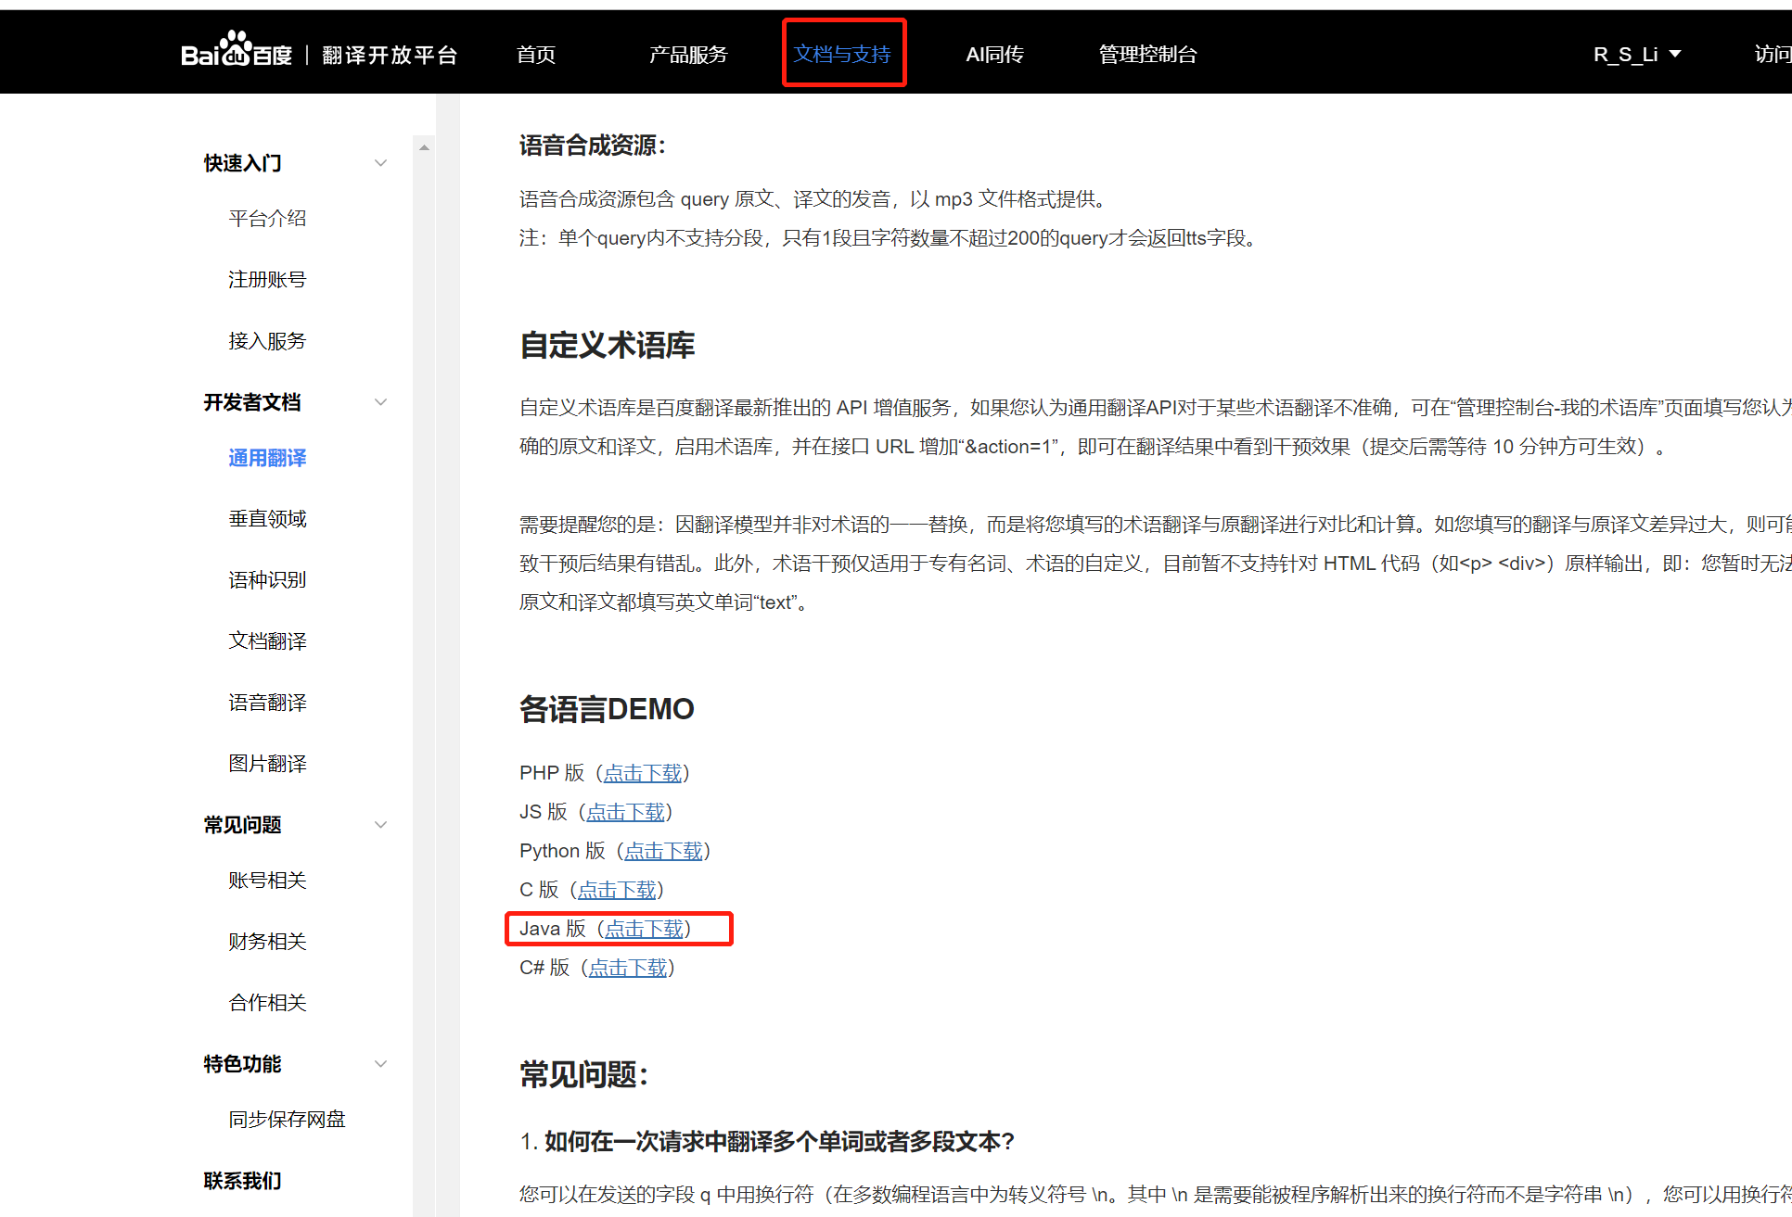
Task: Collapse the 特色功能 sidebar section
Action: (380, 1064)
